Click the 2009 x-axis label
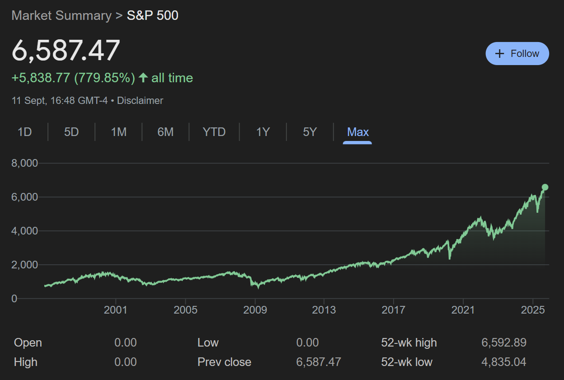Viewport: 564px width, 380px height. (255, 310)
